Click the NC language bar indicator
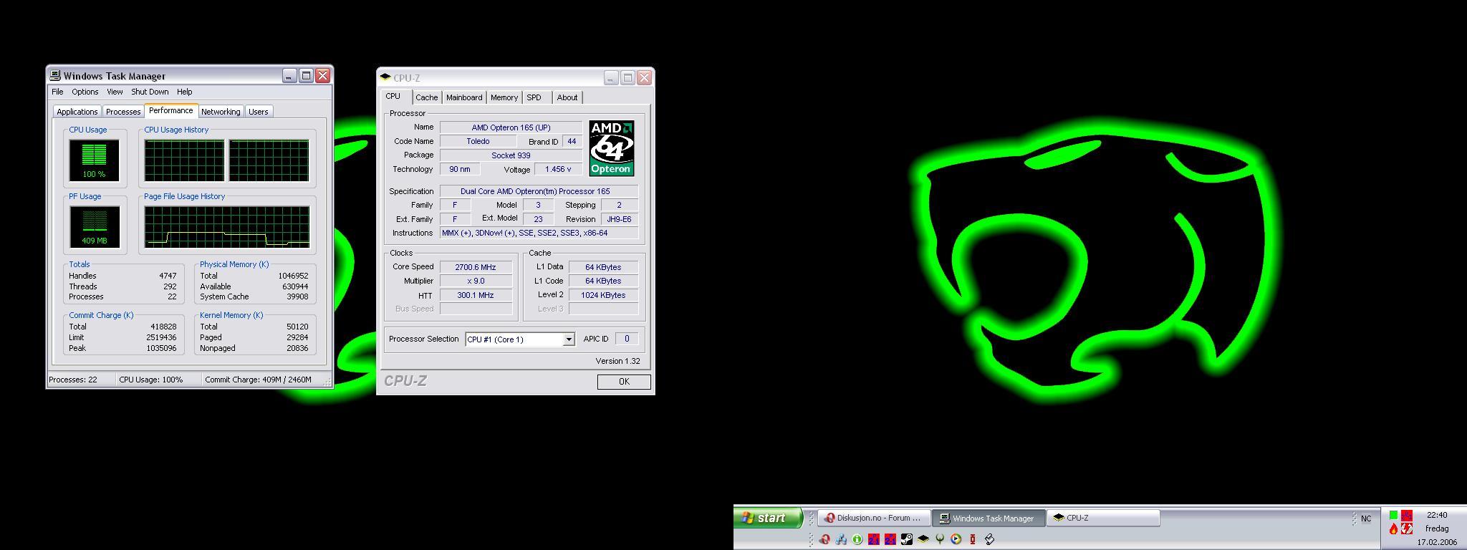This screenshot has height=550, width=1467. click(x=1366, y=518)
